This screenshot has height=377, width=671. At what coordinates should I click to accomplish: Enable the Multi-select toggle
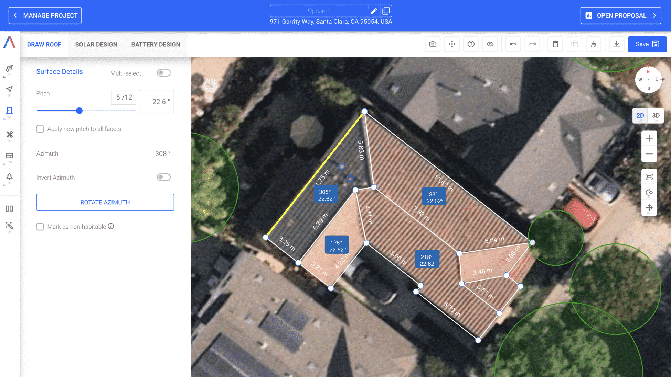[163, 73]
